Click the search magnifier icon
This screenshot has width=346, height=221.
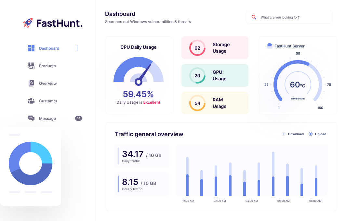click(x=254, y=17)
